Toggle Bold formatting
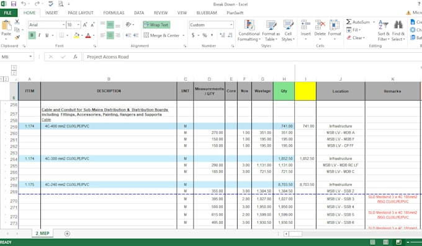The height and width of the screenshot is (246, 422). [32, 35]
